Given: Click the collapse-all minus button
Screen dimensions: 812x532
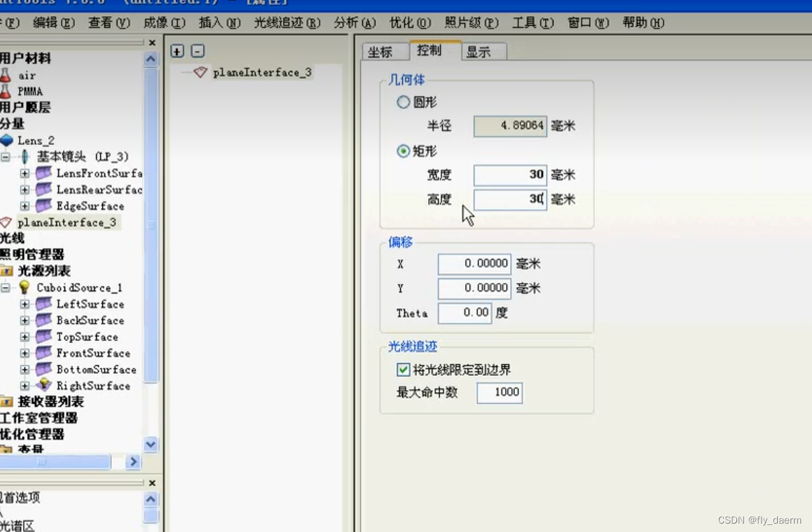Looking at the screenshot, I should (x=198, y=51).
